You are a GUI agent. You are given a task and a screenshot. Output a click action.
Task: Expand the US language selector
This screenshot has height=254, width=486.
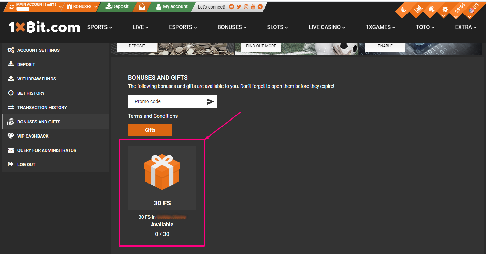point(472,11)
